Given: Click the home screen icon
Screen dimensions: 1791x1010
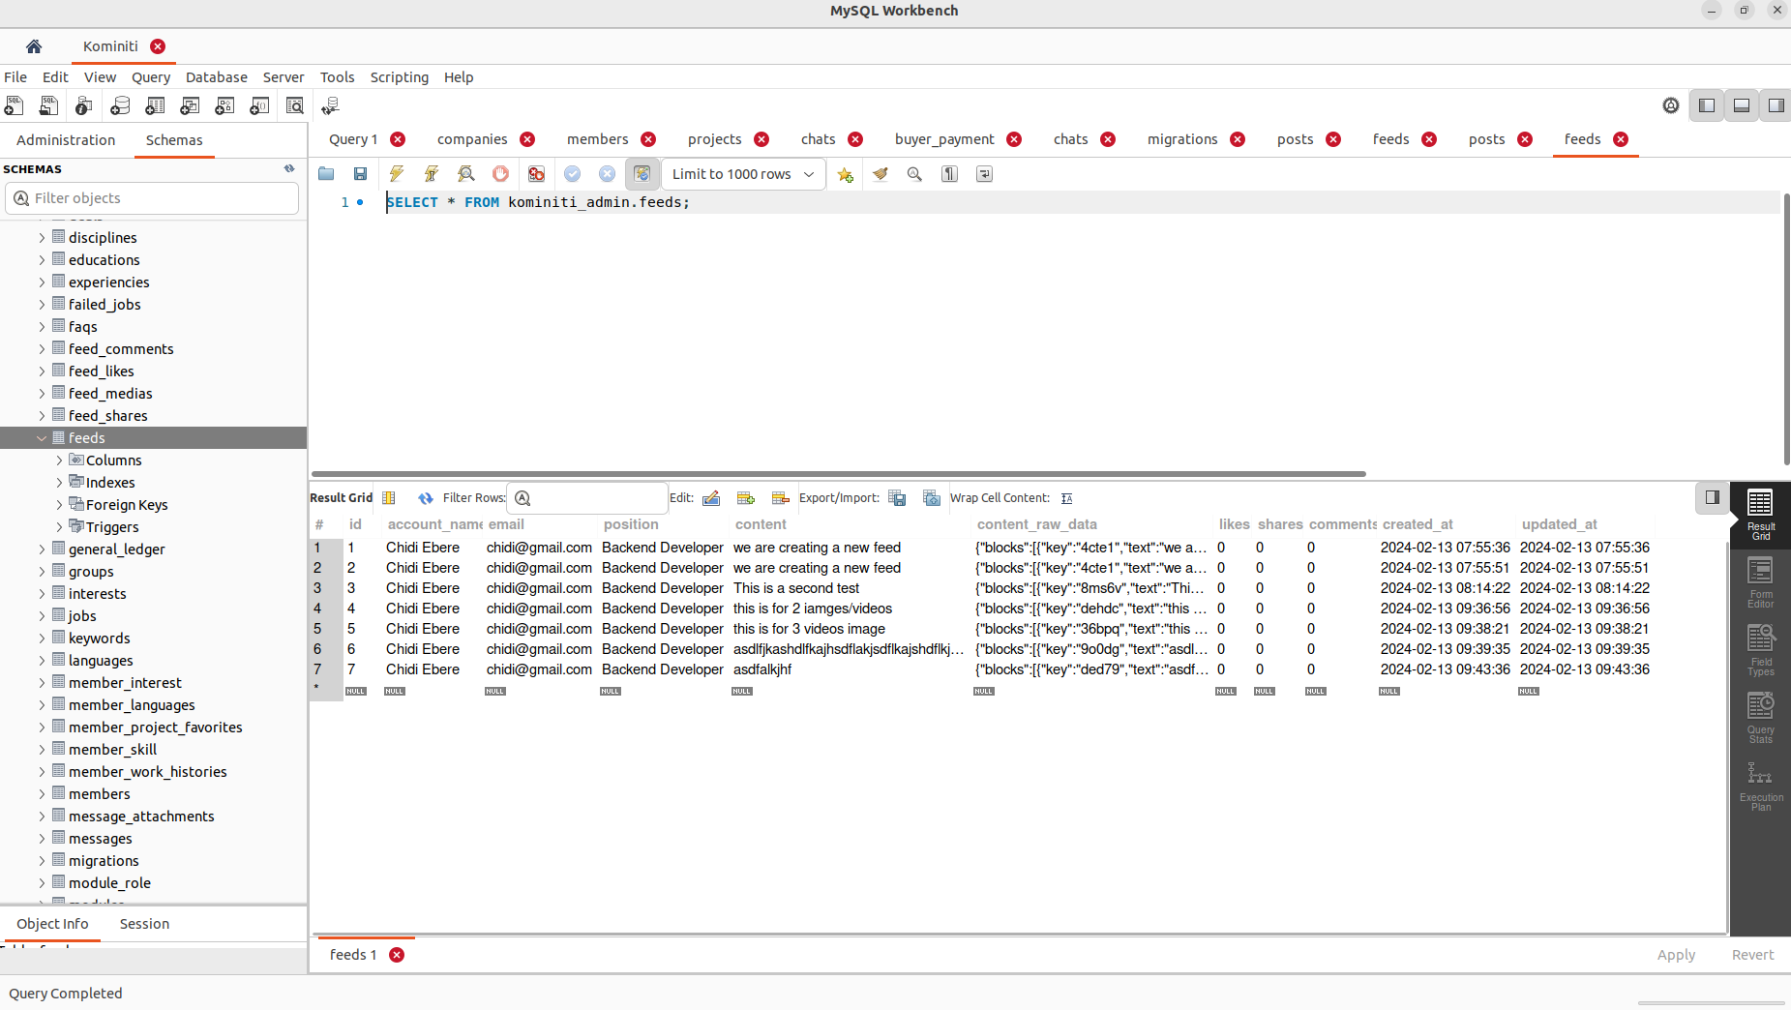Looking at the screenshot, I should [34, 46].
